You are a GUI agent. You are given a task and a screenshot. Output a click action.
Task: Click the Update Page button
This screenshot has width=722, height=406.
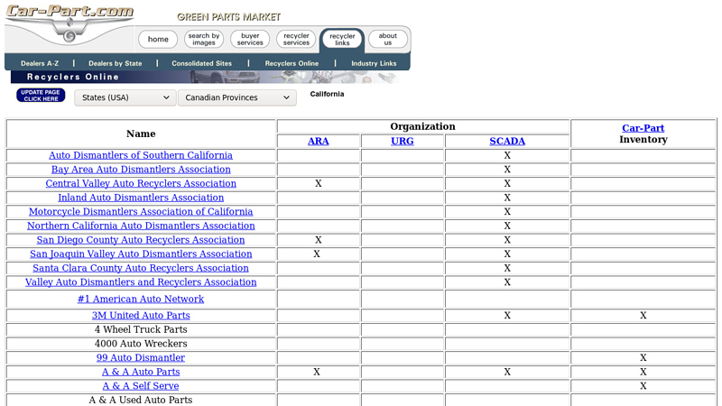[41, 96]
